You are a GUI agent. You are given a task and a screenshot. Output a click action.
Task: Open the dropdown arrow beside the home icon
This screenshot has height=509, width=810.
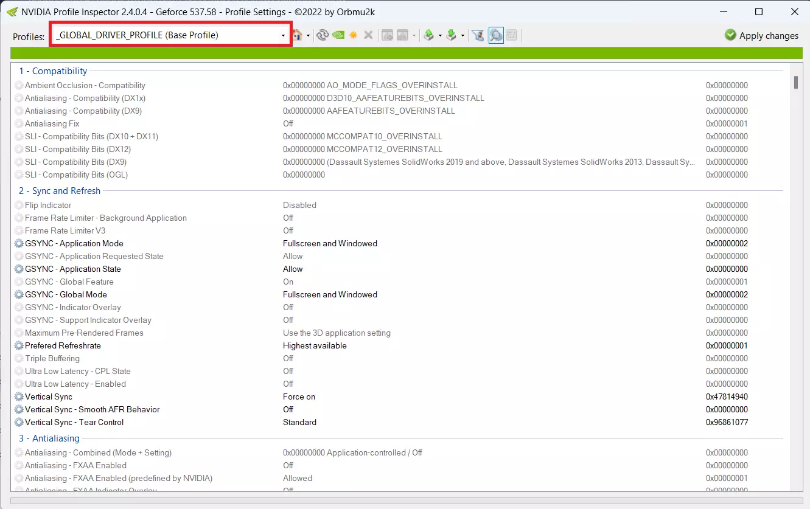click(x=308, y=36)
